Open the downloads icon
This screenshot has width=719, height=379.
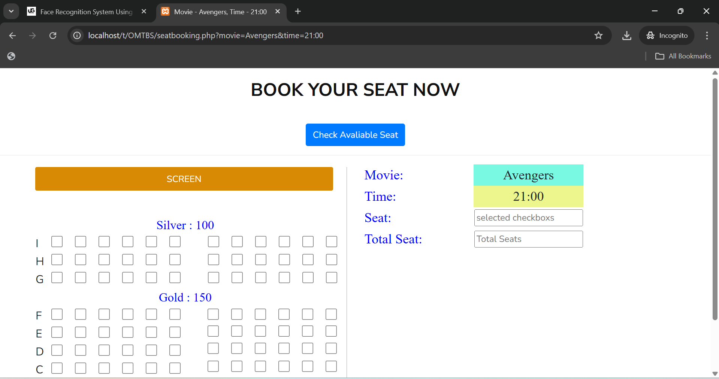(626, 36)
